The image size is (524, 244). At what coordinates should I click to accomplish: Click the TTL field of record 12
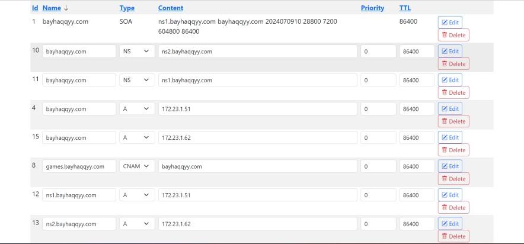[x=417, y=195]
